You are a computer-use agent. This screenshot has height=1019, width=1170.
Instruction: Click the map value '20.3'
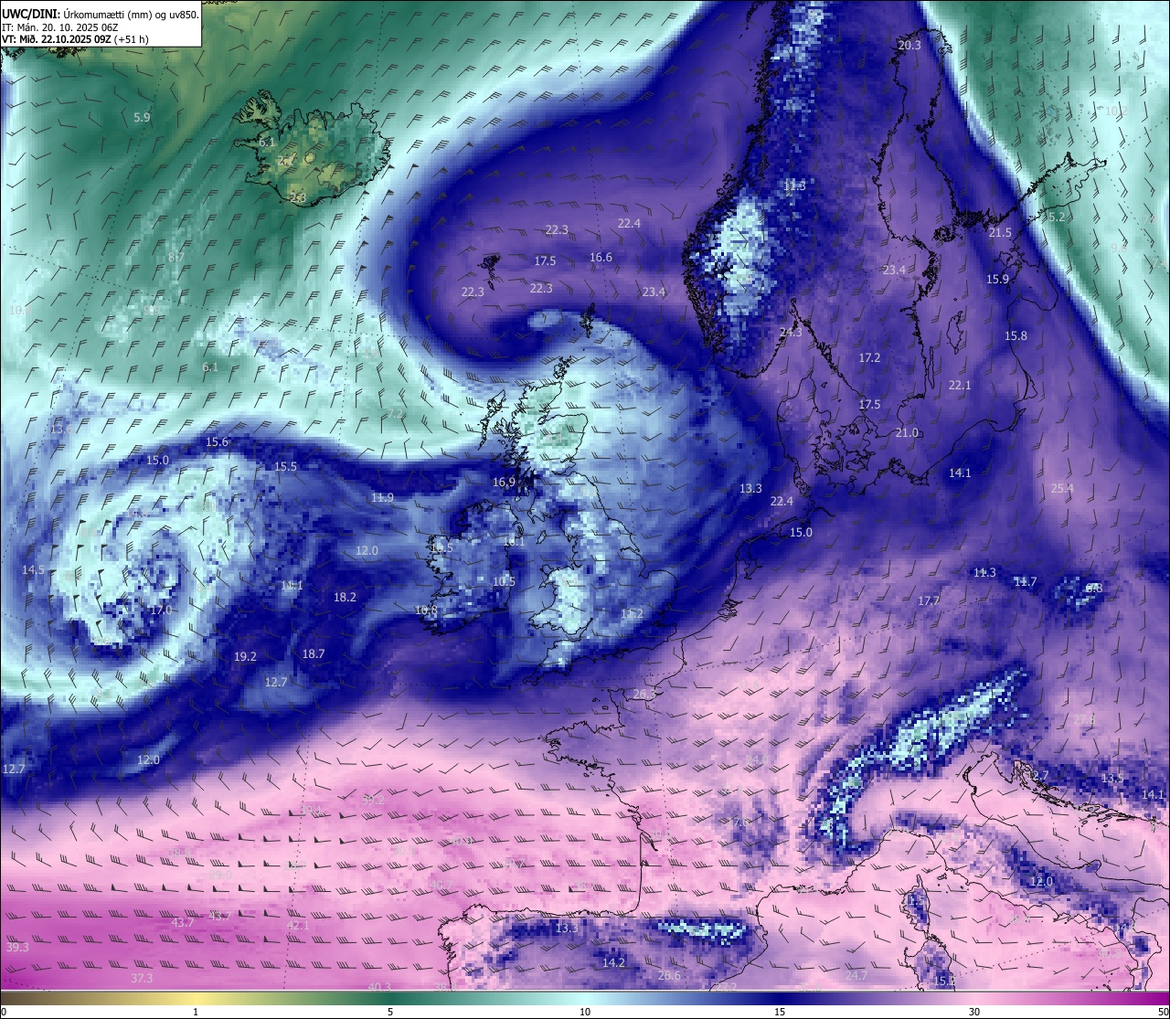coord(909,45)
